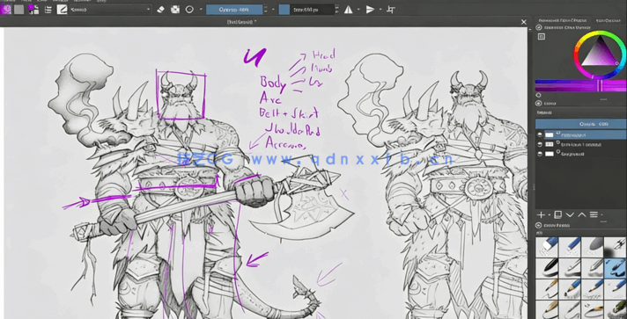Viewport: 627px width, 319px height.
Task: Hide the selected top layer
Action: (540, 135)
